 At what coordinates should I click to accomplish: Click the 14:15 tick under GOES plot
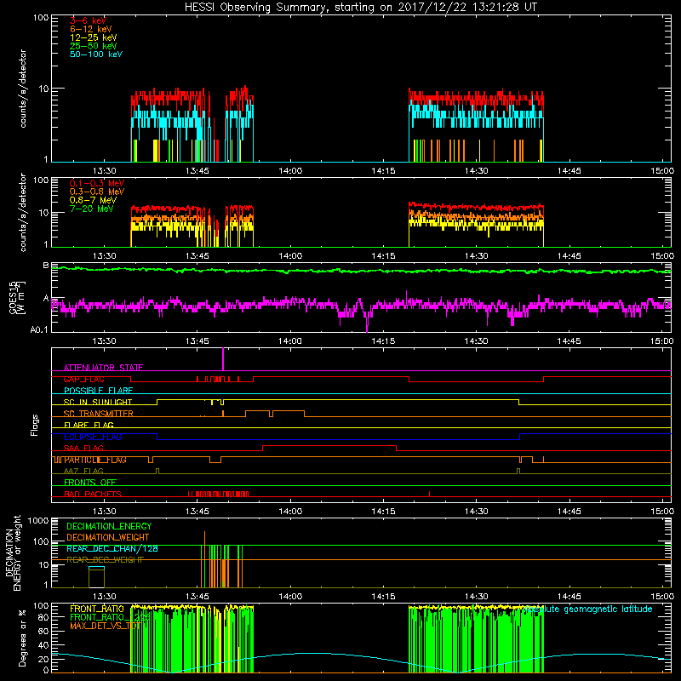pos(383,341)
